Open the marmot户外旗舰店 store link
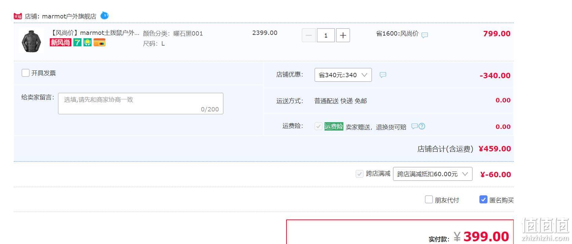Screen dimensions: 572x244 [x=69, y=16]
